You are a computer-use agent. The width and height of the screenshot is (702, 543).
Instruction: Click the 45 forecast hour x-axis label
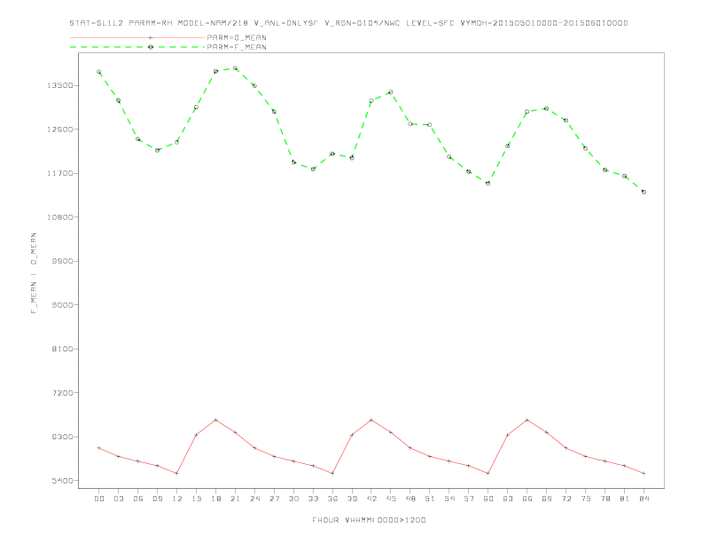coord(391,499)
